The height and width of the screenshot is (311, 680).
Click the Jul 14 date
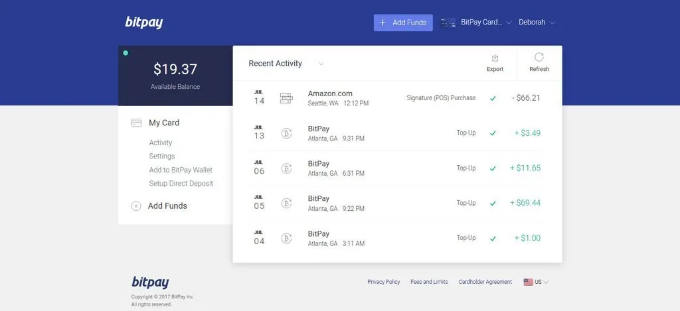(259, 98)
